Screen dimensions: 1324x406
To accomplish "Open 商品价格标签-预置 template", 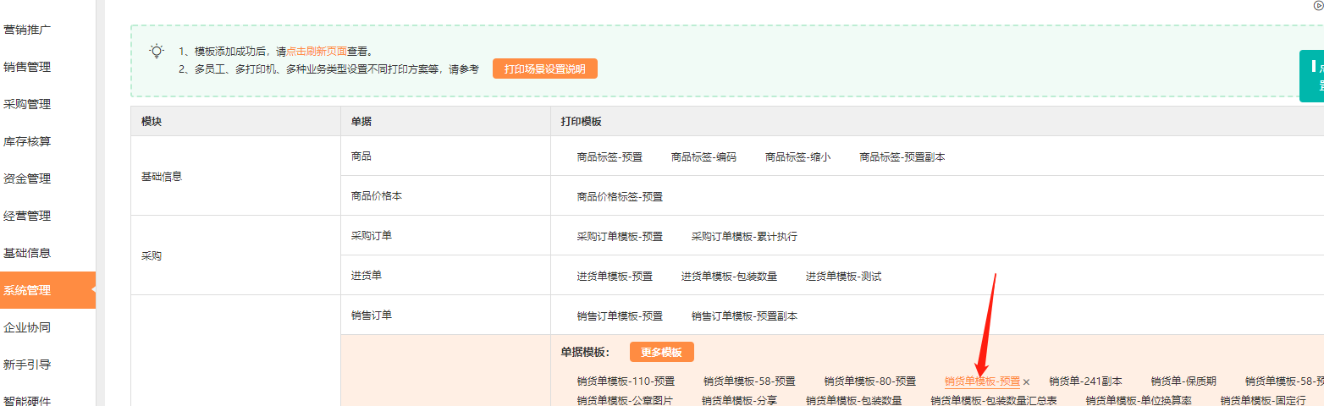I will pos(620,196).
